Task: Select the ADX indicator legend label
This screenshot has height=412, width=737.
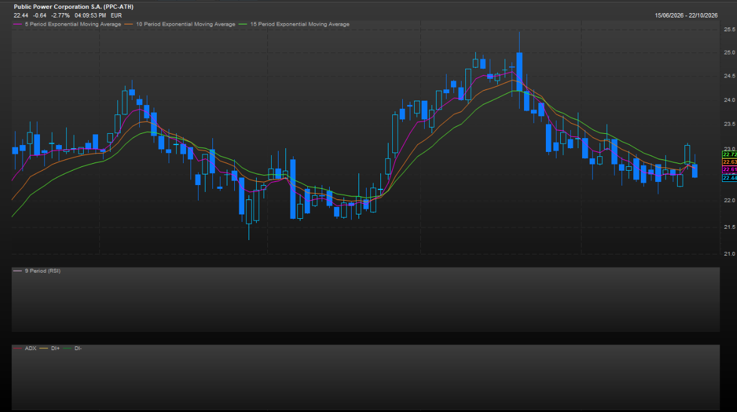Action: 31,348
